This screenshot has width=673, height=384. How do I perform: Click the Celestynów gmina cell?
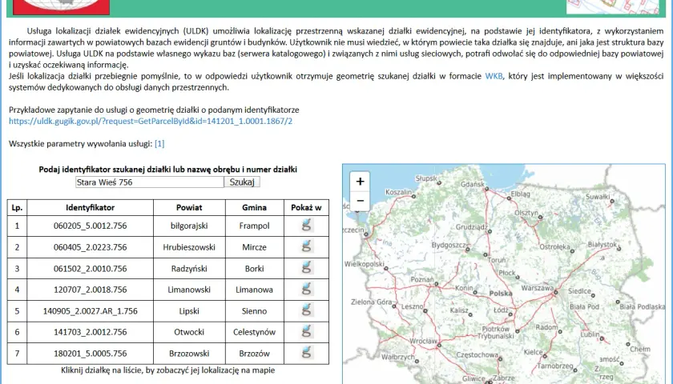255,332
